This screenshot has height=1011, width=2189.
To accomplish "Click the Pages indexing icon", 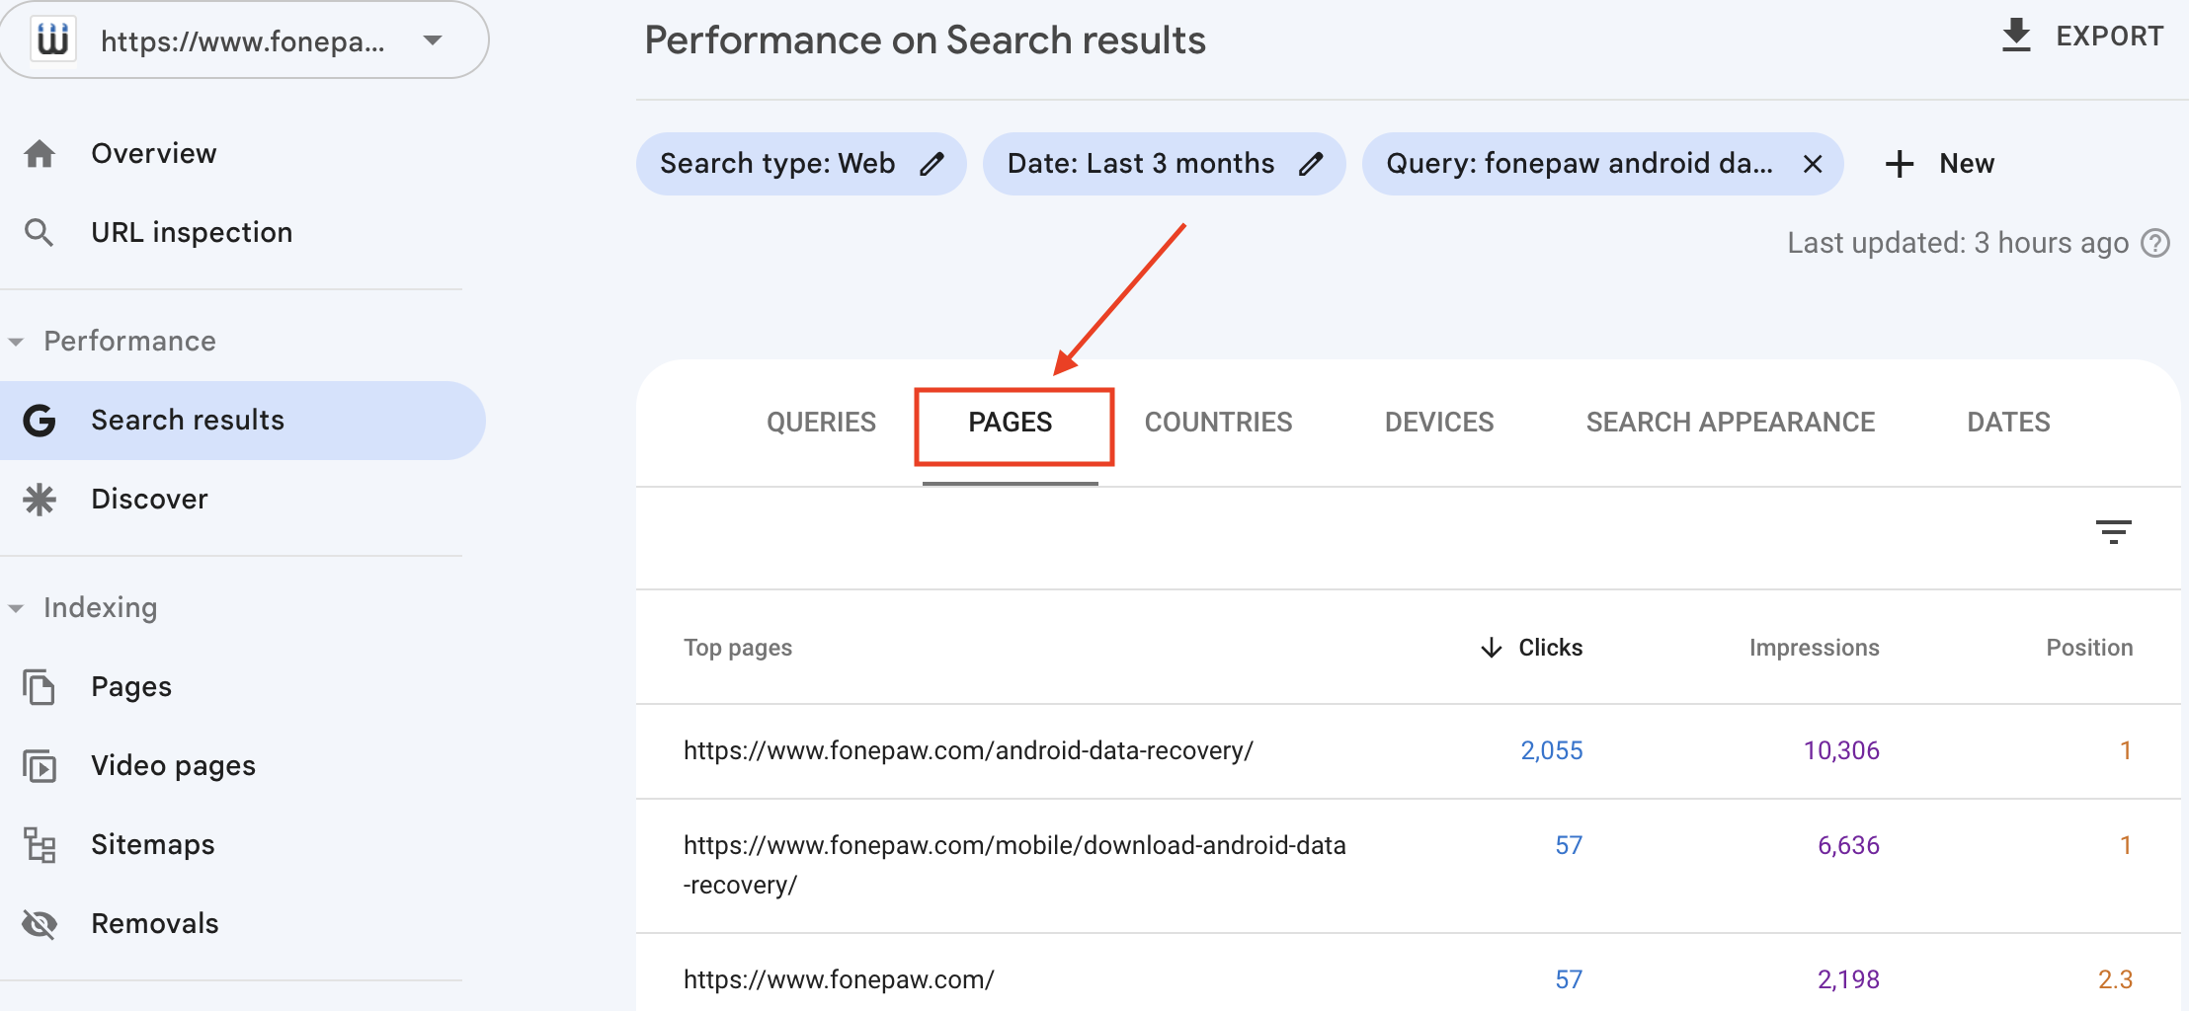I will pyautogui.click(x=40, y=687).
